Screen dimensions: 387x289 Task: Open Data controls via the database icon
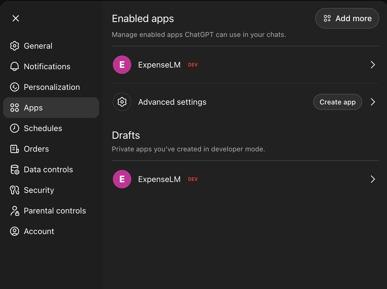coord(15,169)
